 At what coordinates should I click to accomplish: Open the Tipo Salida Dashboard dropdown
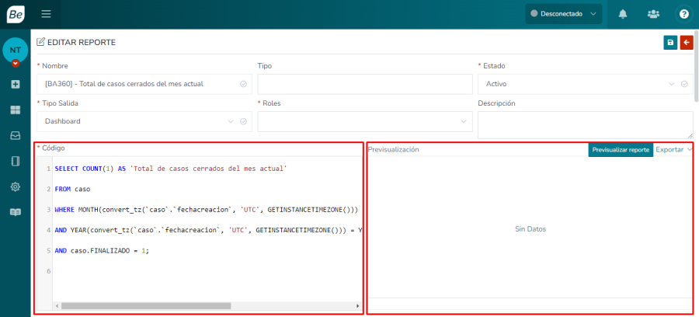tap(144, 121)
